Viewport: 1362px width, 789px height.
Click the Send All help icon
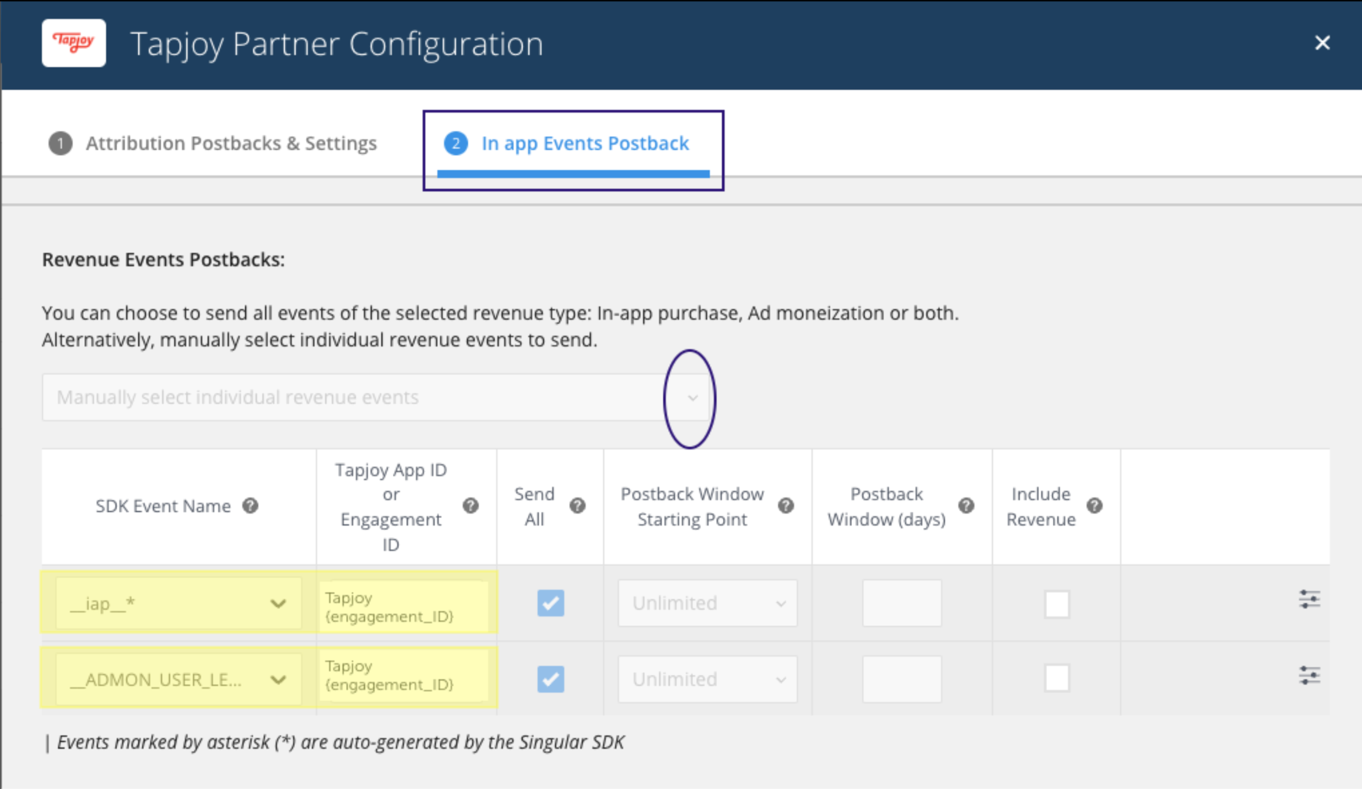577,505
